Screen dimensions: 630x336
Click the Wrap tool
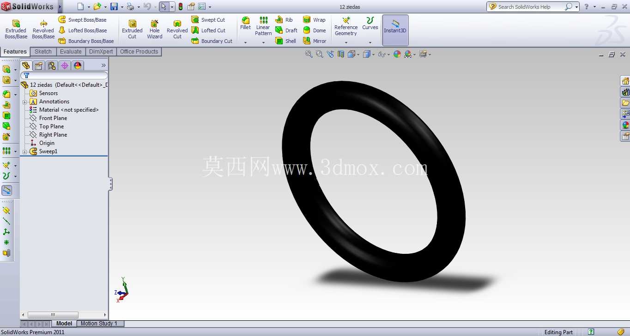[314, 20]
